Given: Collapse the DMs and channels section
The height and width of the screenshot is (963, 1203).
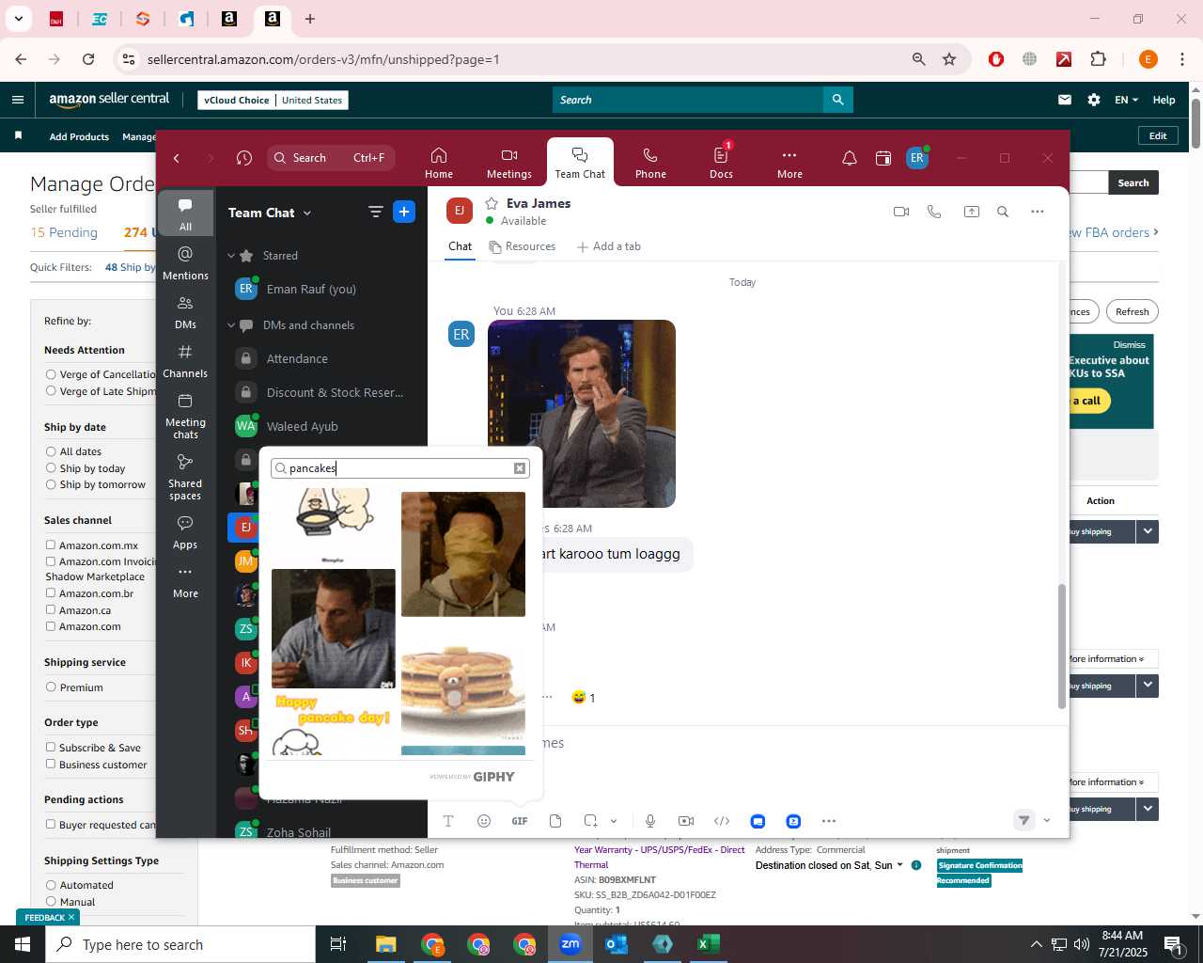Looking at the screenshot, I should (x=231, y=325).
